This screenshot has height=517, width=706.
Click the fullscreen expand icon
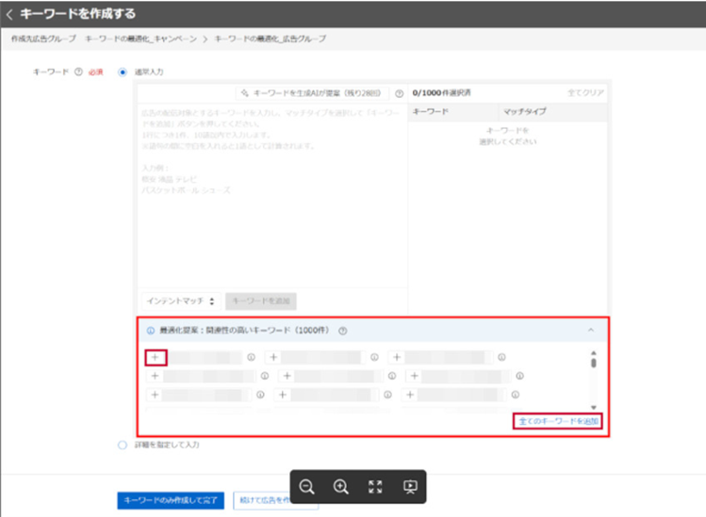pos(375,487)
